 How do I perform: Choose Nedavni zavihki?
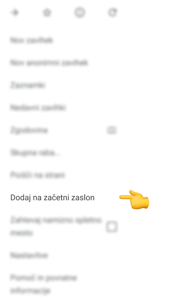(38, 108)
